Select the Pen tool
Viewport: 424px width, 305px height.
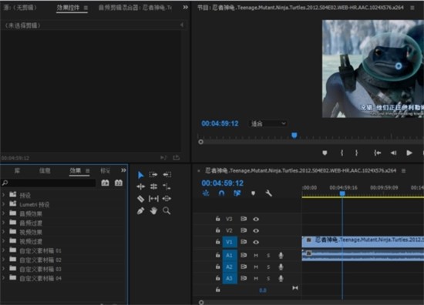pyautogui.click(x=140, y=211)
